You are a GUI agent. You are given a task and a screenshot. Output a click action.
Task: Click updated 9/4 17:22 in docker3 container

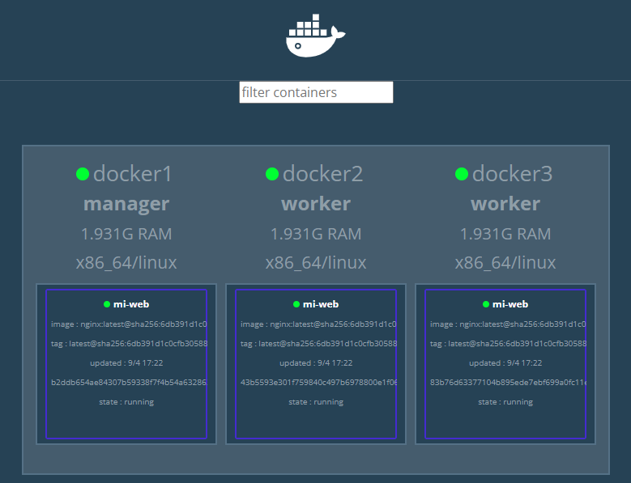[505, 362]
